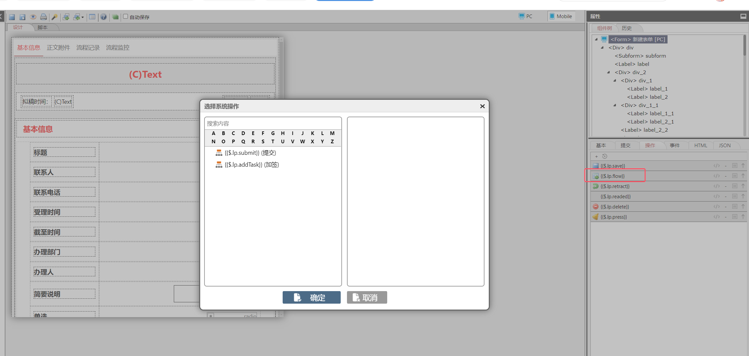This screenshot has height=356, width=749.
Task: Open the 事件 properties tab
Action: pos(674,145)
